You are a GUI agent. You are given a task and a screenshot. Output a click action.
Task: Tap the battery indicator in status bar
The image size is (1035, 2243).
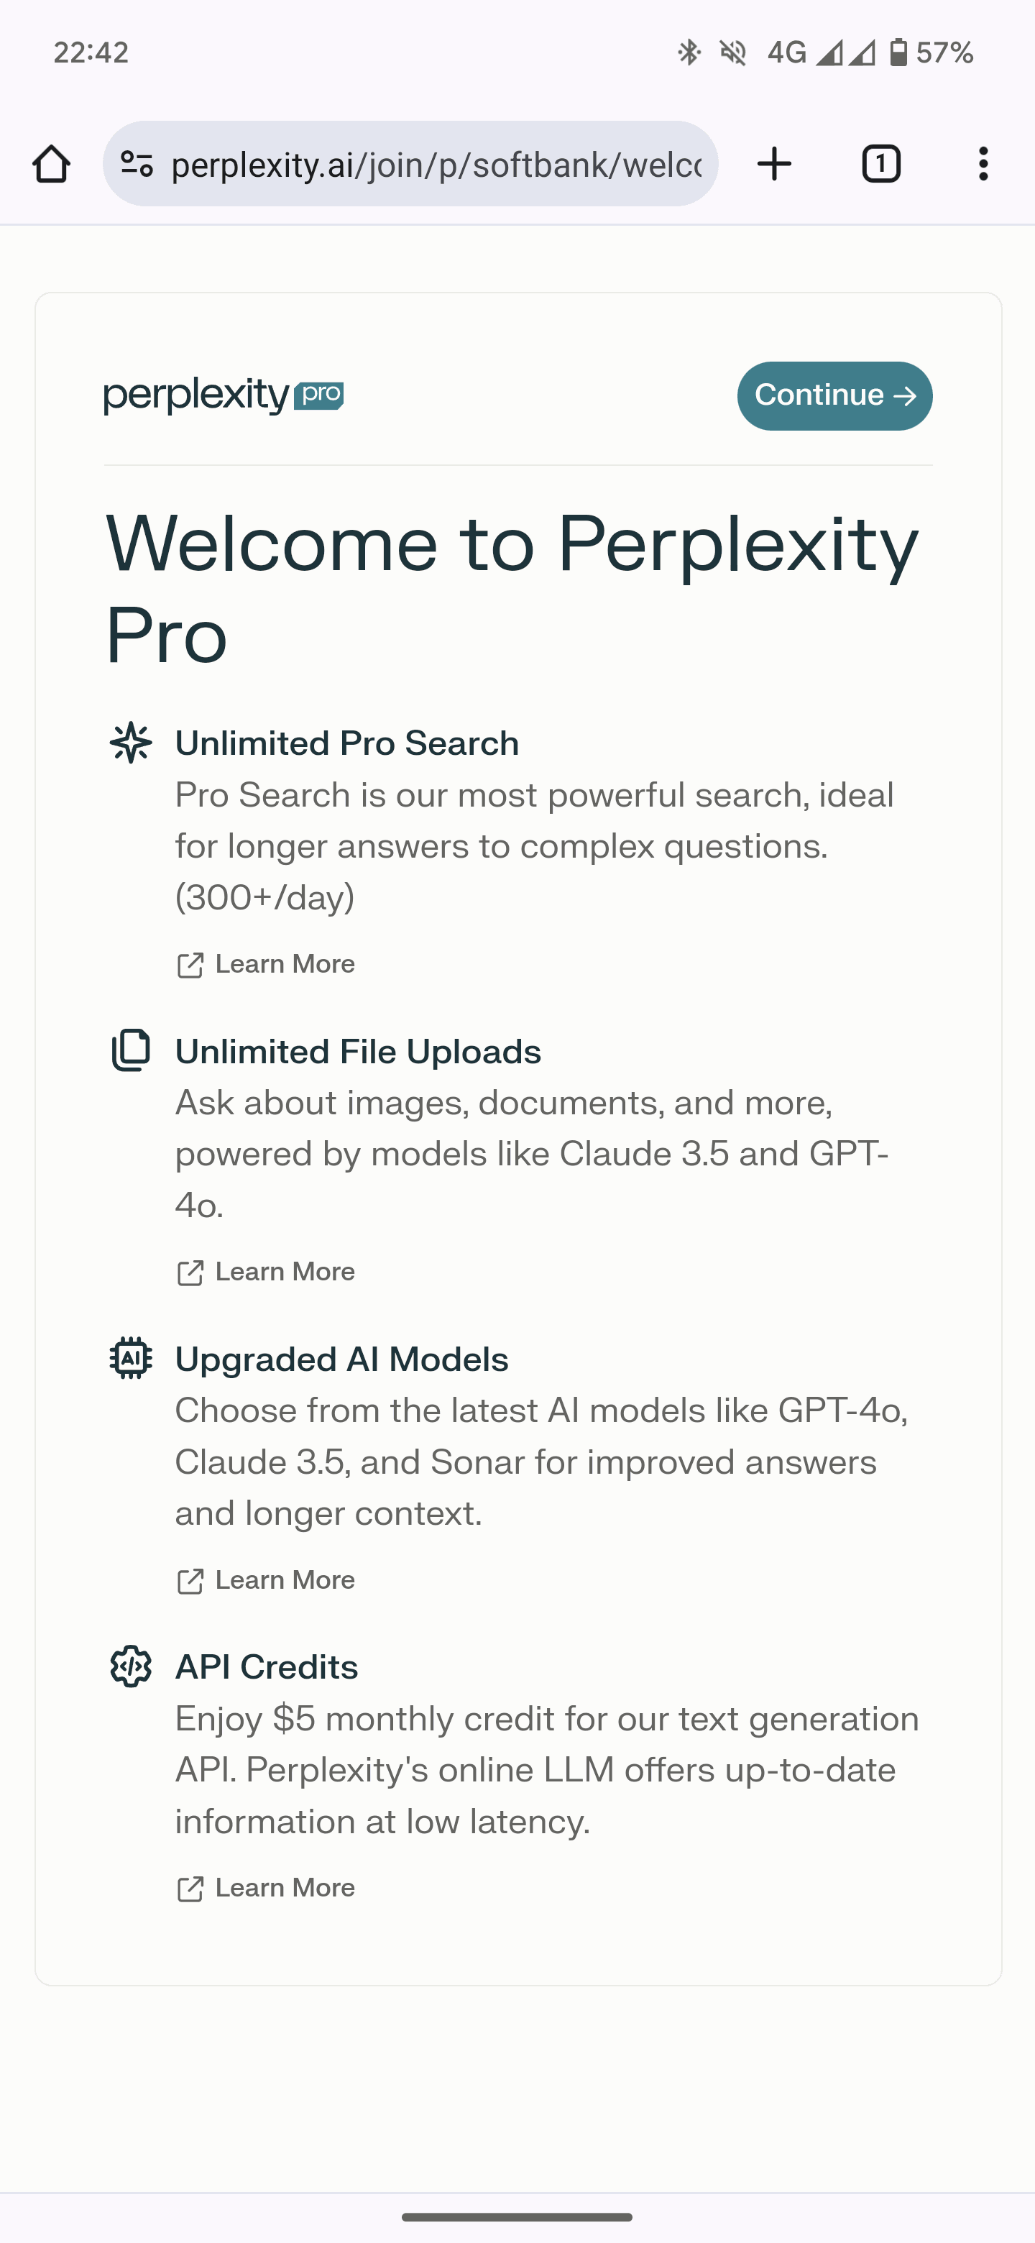pos(899,53)
